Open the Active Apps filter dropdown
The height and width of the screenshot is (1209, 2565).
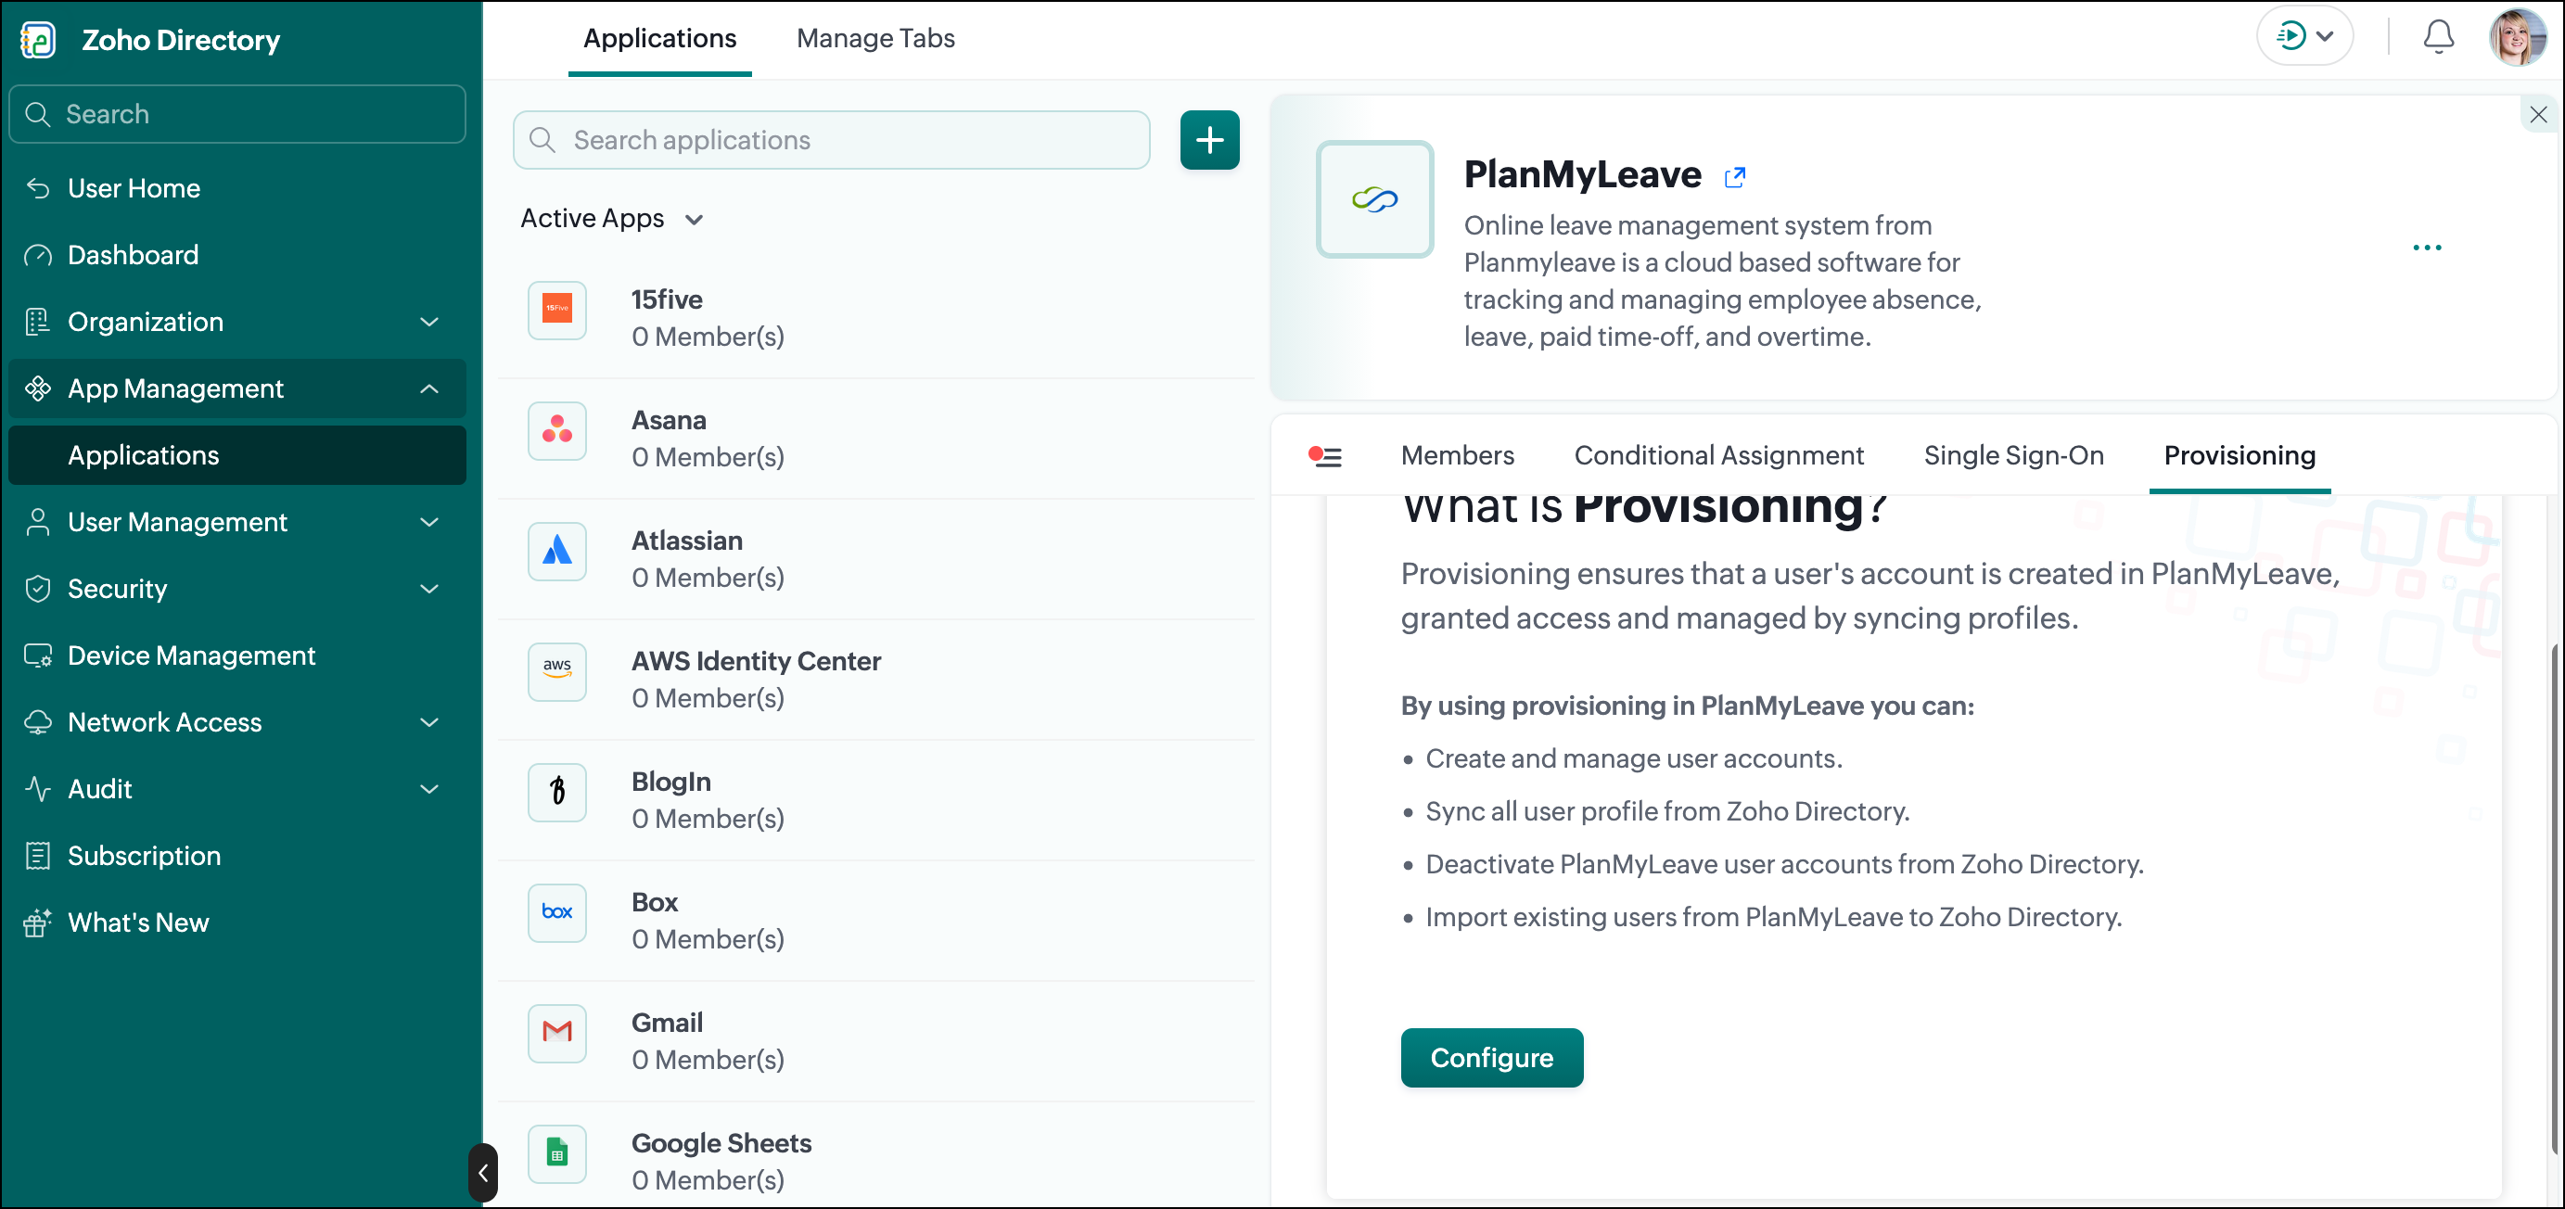[611, 218]
